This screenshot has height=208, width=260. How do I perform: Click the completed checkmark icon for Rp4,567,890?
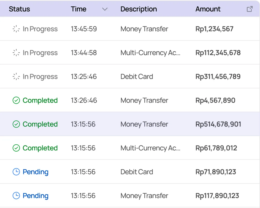click(x=16, y=101)
